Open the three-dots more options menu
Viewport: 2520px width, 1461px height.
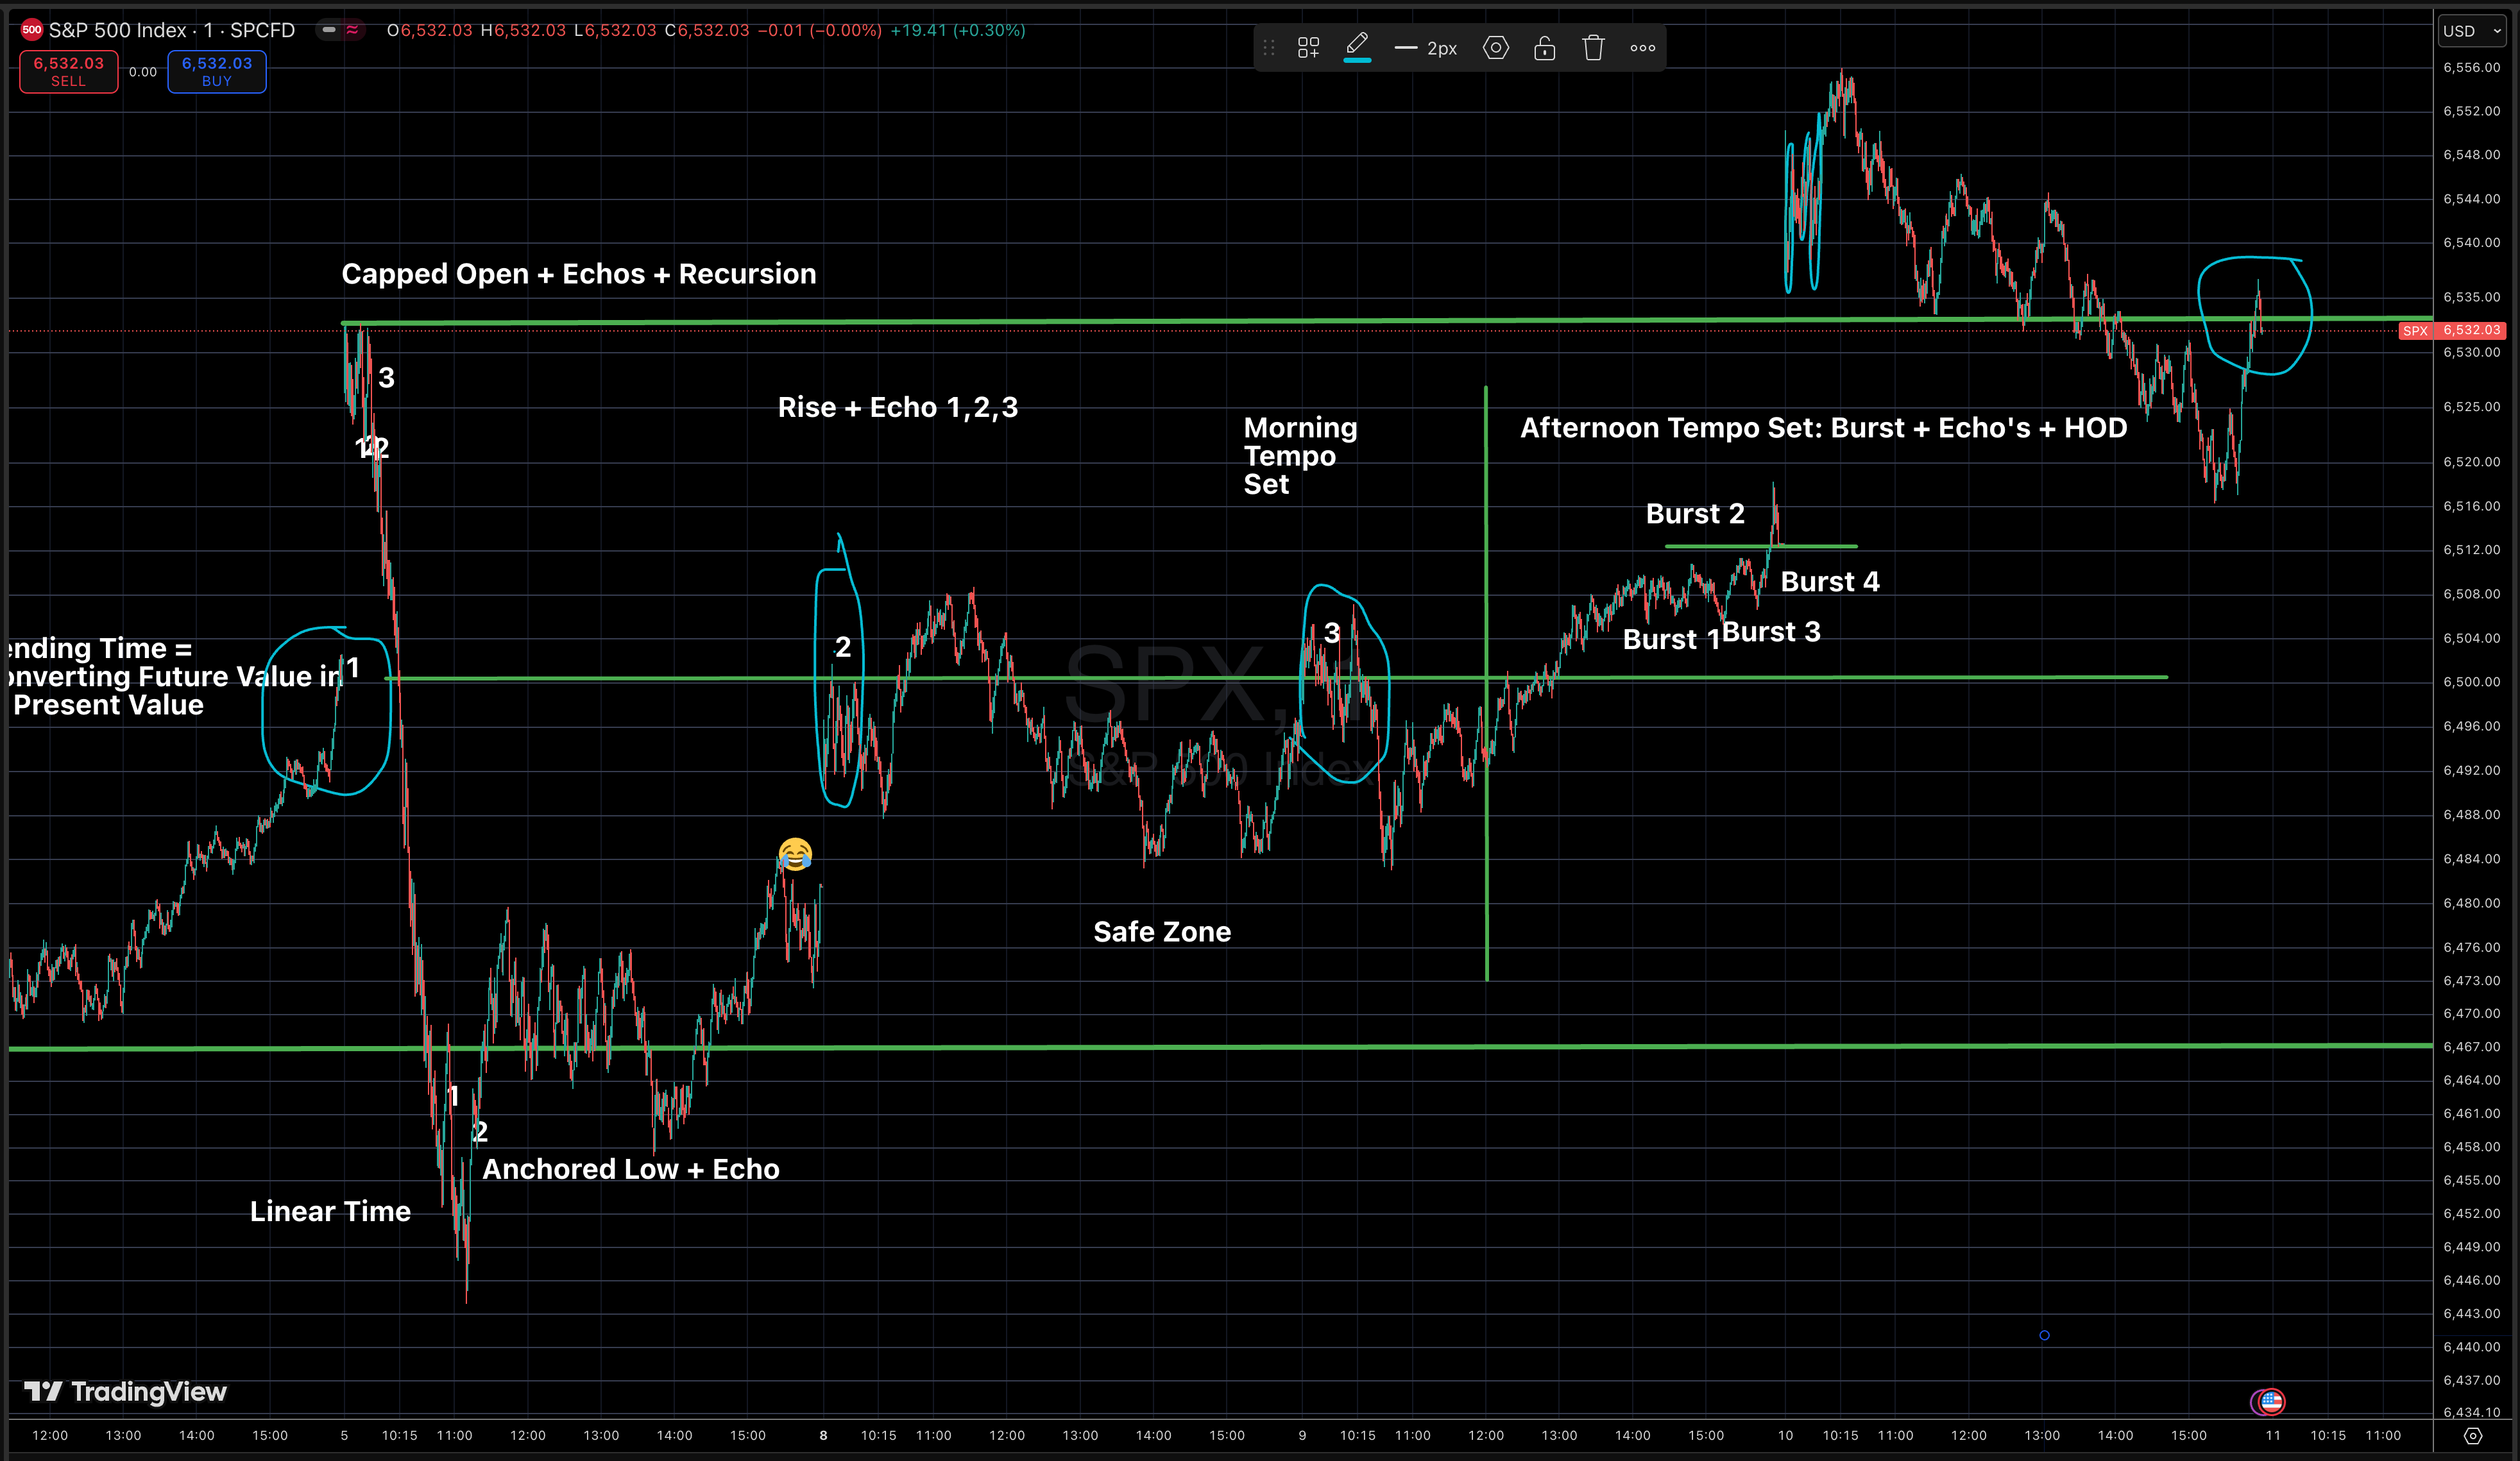coord(1642,47)
